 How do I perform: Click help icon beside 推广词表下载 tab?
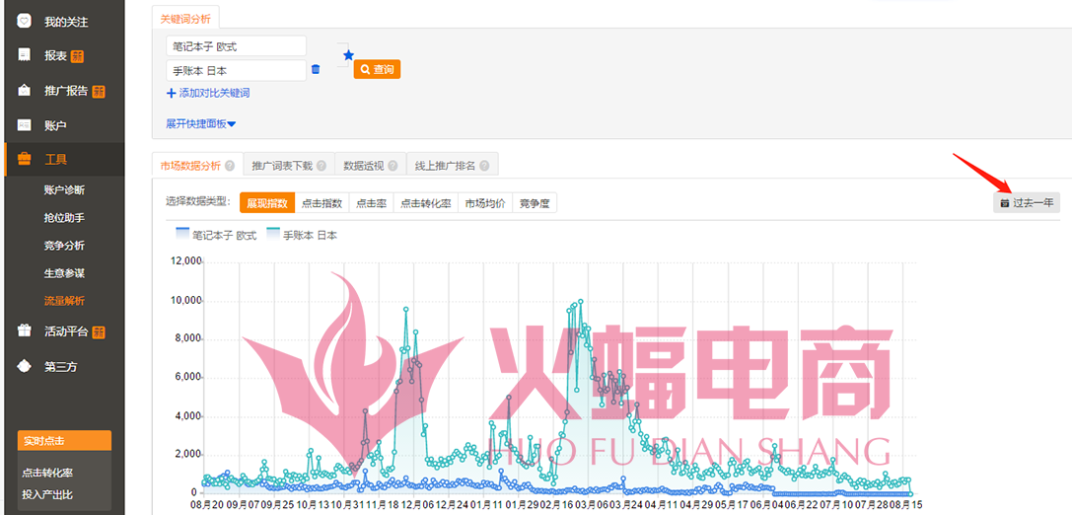pos(322,166)
